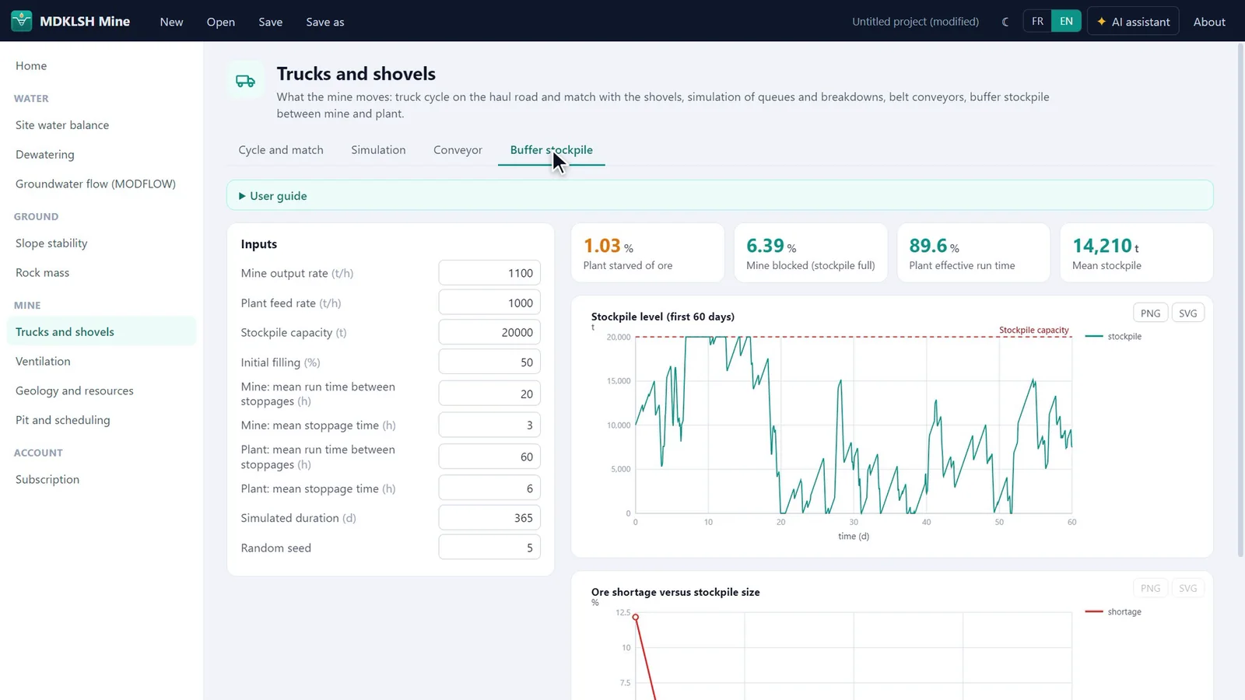Export stockpile level chart as PNG
This screenshot has width=1245, height=700.
(x=1150, y=313)
